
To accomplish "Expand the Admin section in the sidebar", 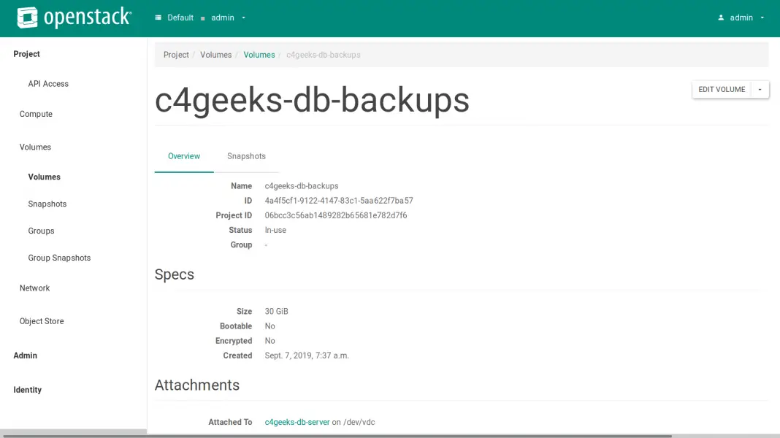I will [25, 356].
